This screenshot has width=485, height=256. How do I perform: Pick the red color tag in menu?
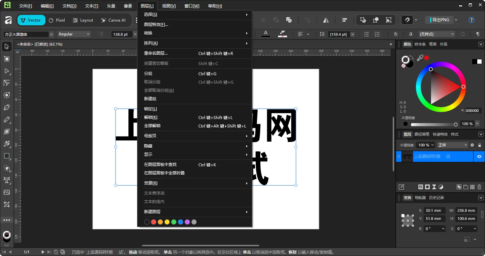pos(154,222)
